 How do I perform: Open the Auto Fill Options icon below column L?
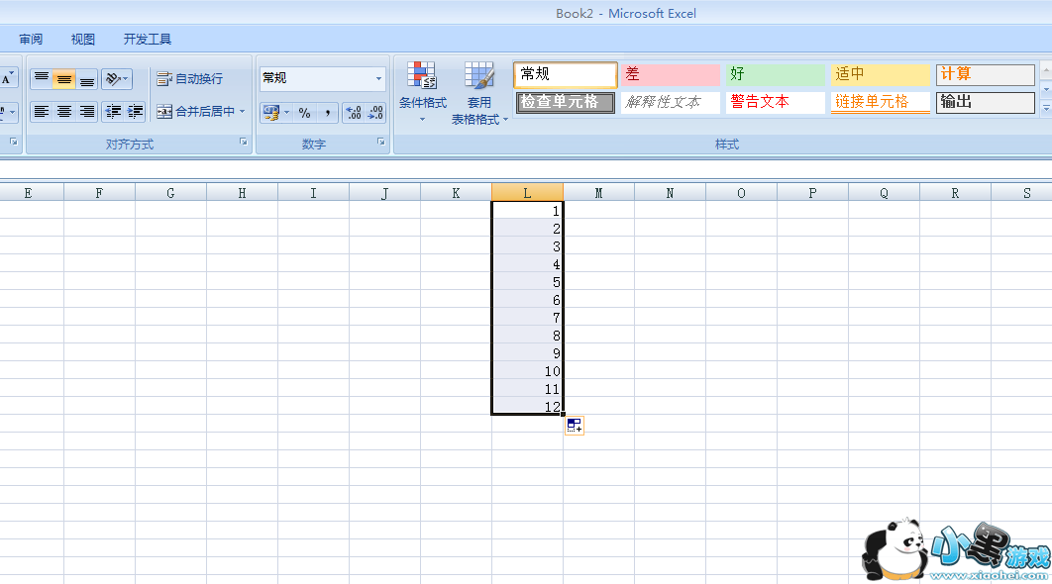tap(575, 426)
